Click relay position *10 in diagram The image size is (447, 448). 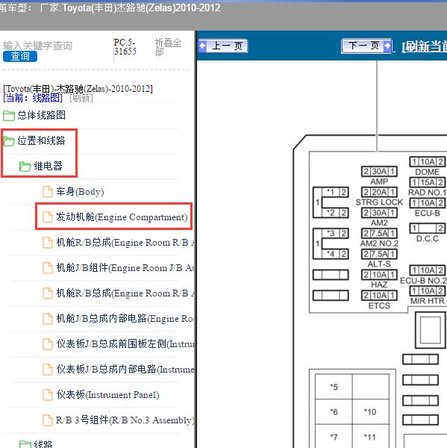(370, 411)
